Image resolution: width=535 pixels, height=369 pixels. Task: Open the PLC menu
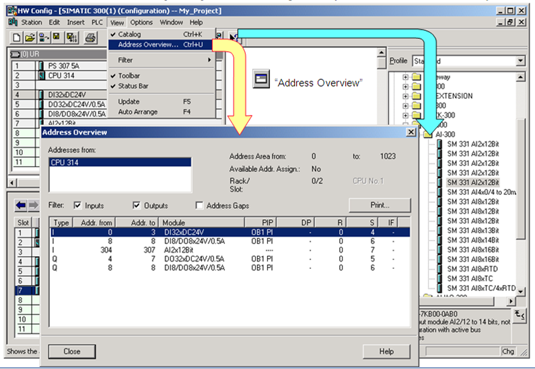pyautogui.click(x=97, y=22)
